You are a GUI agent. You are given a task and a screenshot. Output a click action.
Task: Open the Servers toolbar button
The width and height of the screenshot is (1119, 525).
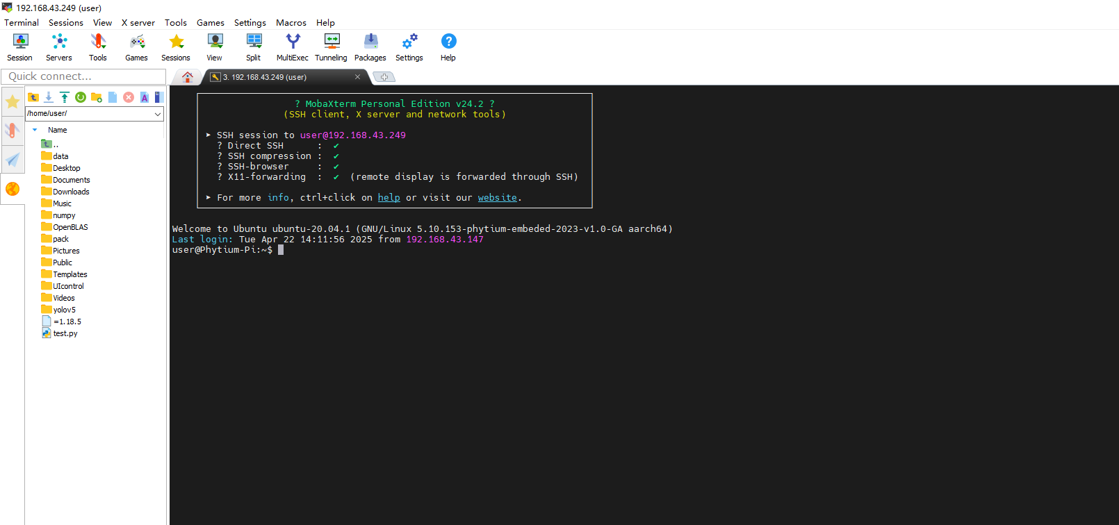(59, 48)
